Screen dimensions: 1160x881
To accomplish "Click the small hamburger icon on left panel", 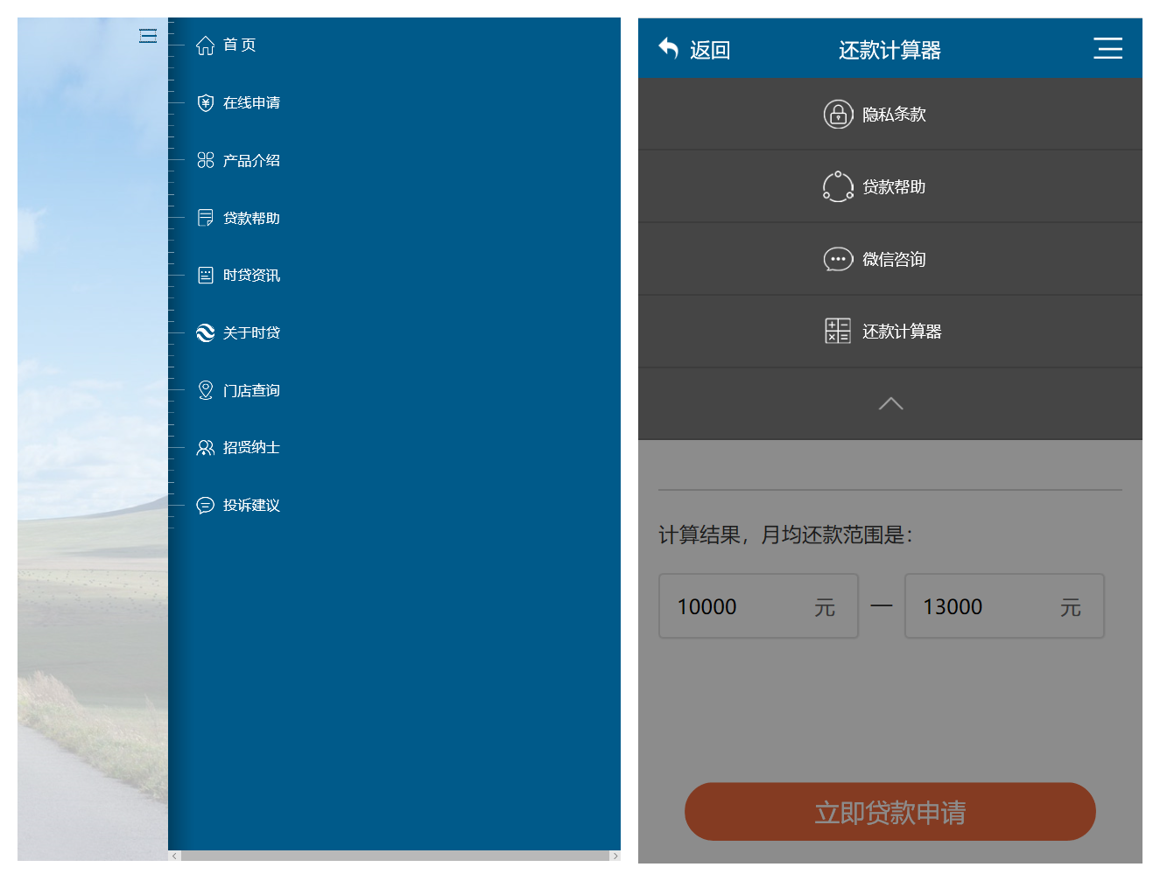I will pos(148,36).
